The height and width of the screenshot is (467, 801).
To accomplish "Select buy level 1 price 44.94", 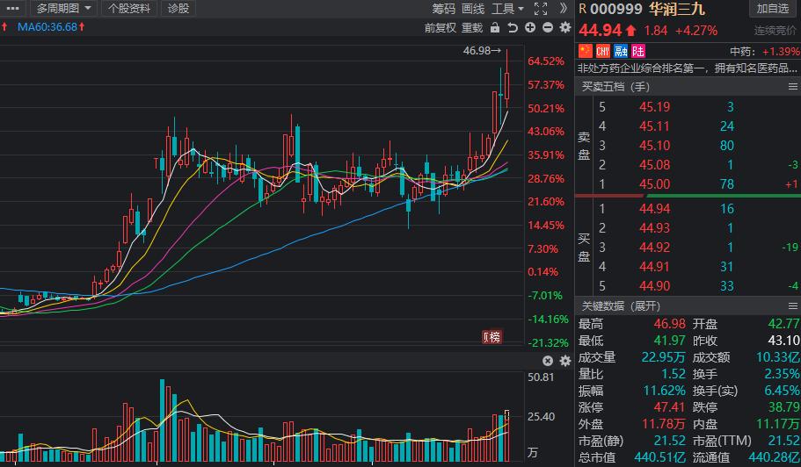I will click(654, 209).
